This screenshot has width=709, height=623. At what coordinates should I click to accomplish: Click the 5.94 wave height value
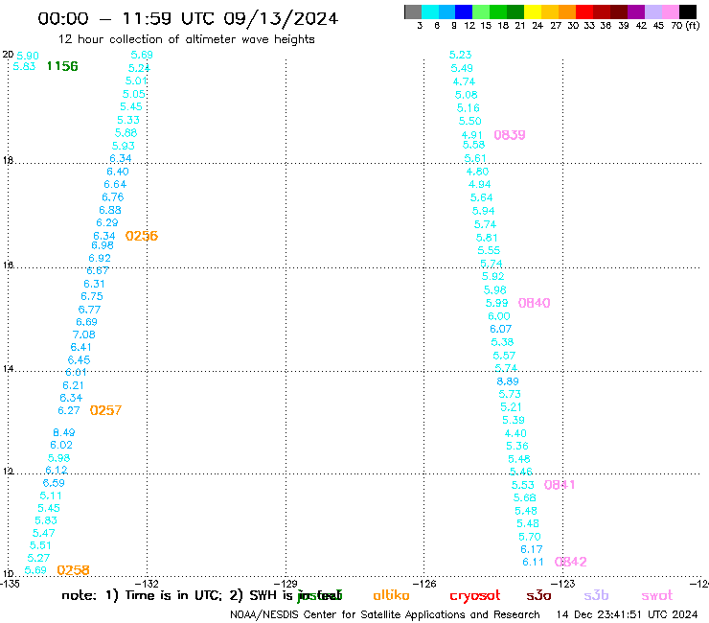point(484,211)
